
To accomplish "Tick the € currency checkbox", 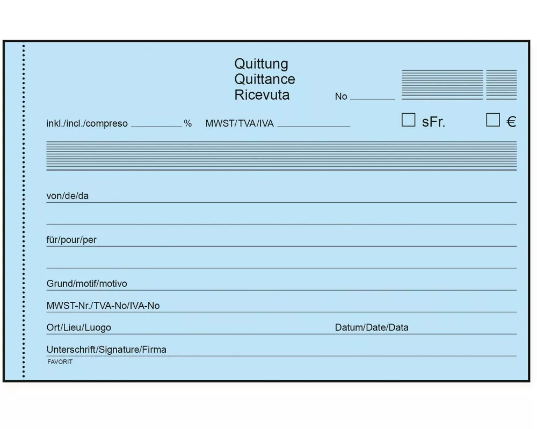I will [492, 120].
